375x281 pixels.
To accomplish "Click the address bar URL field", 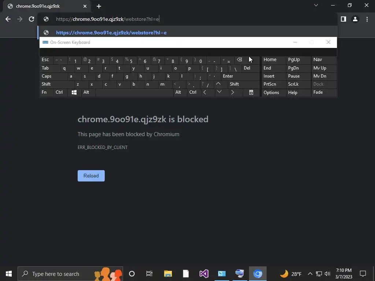I will click(x=188, y=19).
